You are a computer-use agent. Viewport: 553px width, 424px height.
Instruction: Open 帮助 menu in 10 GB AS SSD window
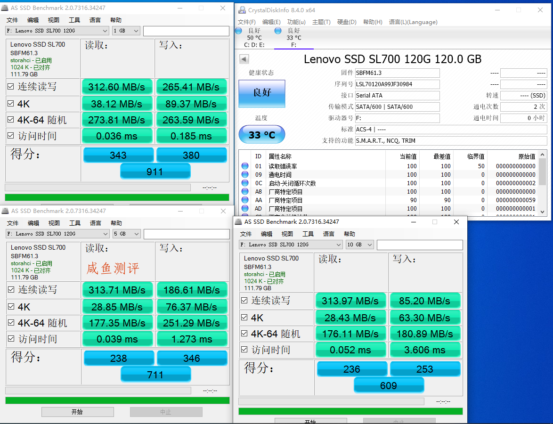pyautogui.click(x=349, y=234)
